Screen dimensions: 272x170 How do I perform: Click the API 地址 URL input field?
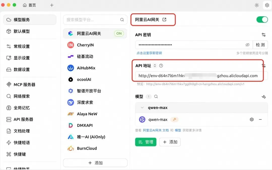point(201,76)
